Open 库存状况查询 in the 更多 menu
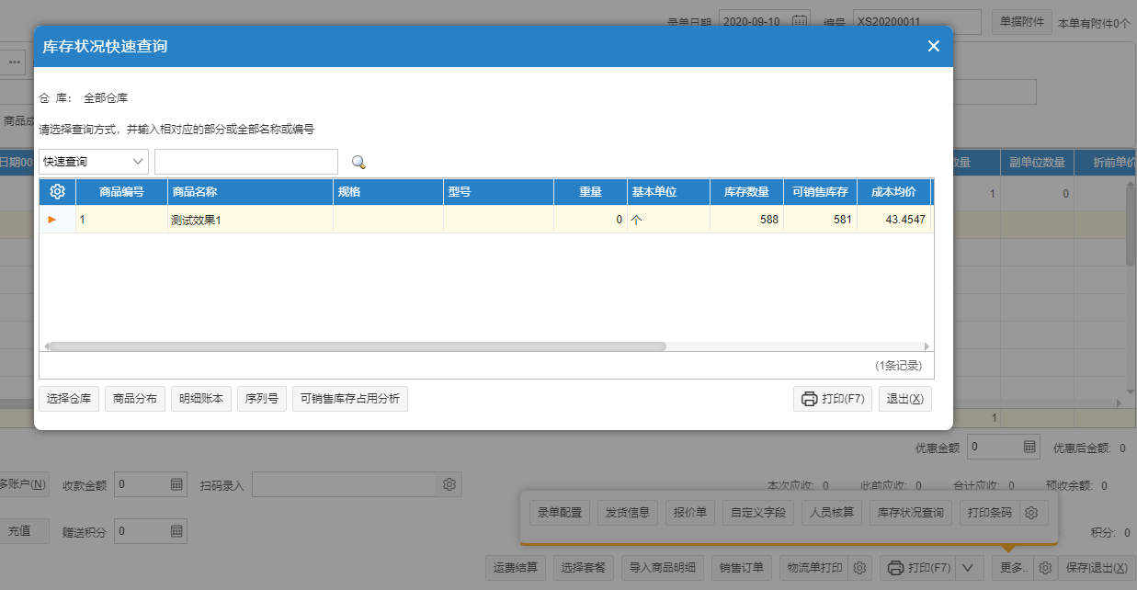 pyautogui.click(x=911, y=512)
